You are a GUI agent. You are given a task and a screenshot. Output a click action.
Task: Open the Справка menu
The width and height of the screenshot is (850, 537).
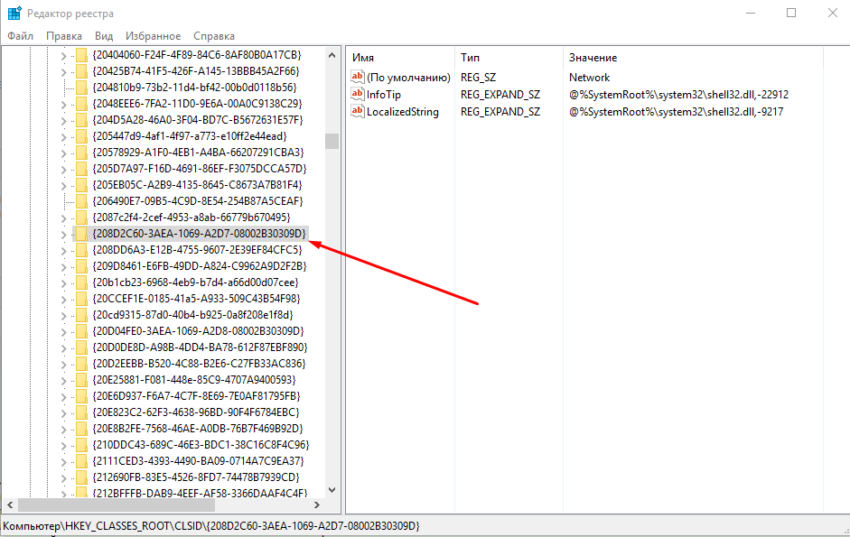(213, 36)
